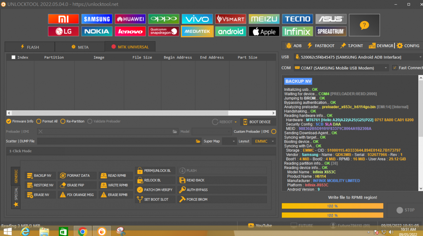Open the FASTBOOT tools tab
This screenshot has width=423, height=236.
coord(321,46)
